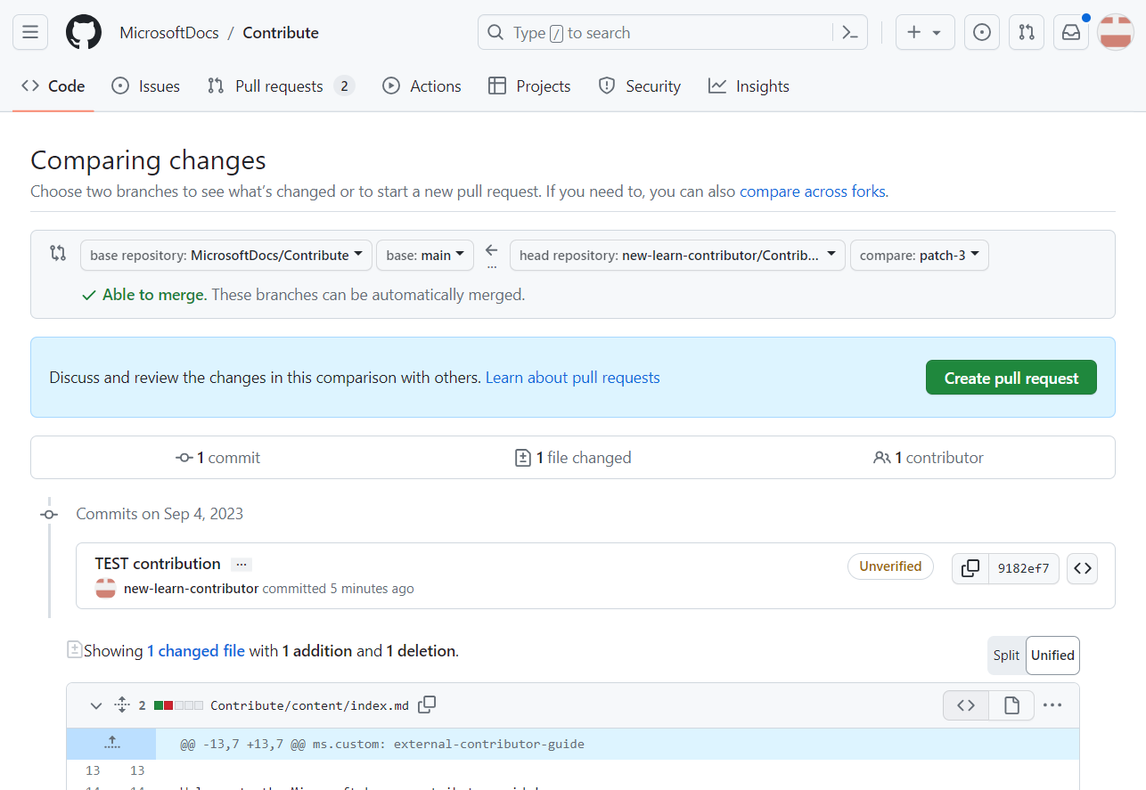Image resolution: width=1146 pixels, height=790 pixels.
Task: Open the base: main branch dropdown
Action: pyautogui.click(x=425, y=255)
